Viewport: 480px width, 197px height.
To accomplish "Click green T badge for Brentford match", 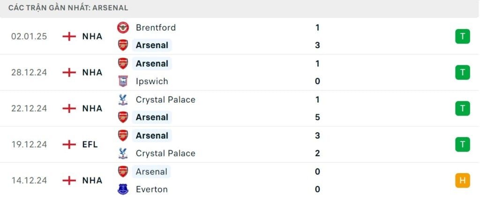I will point(462,36).
